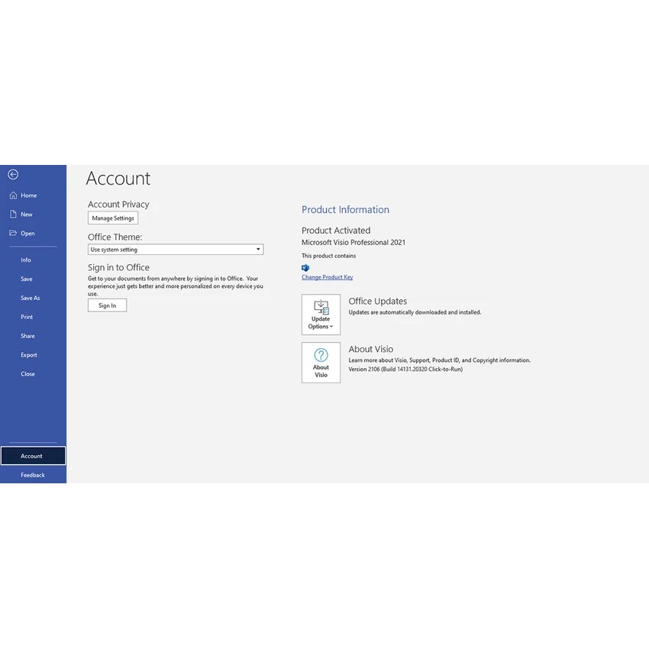Click the Sign In button
This screenshot has height=649, width=649.
[107, 305]
